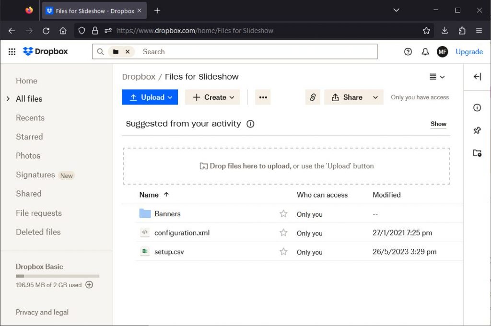Screen dimensions: 491x326
Task: Open the list view options dropdown
Action: click(x=437, y=77)
